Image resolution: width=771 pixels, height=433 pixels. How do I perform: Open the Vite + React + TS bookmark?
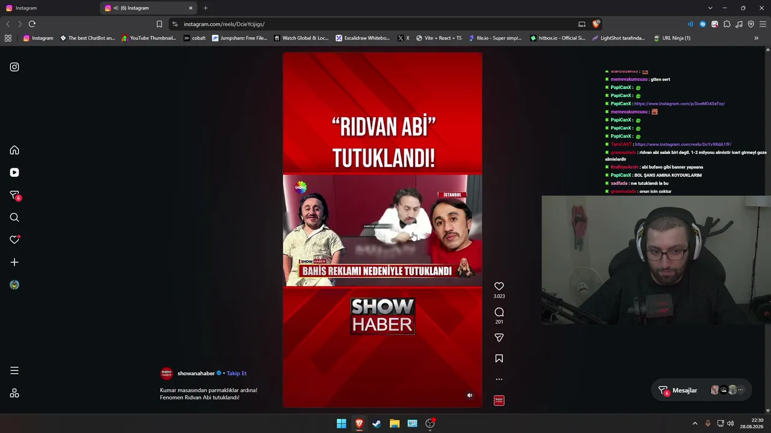(x=439, y=38)
